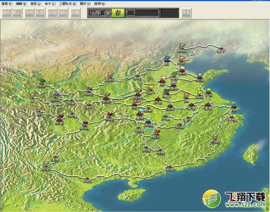Select the 南皮 city with yellow flag
The width and height of the screenshot is (270, 212).
pyautogui.click(x=182, y=71)
